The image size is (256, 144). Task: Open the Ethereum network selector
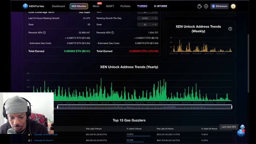coord(220,6)
